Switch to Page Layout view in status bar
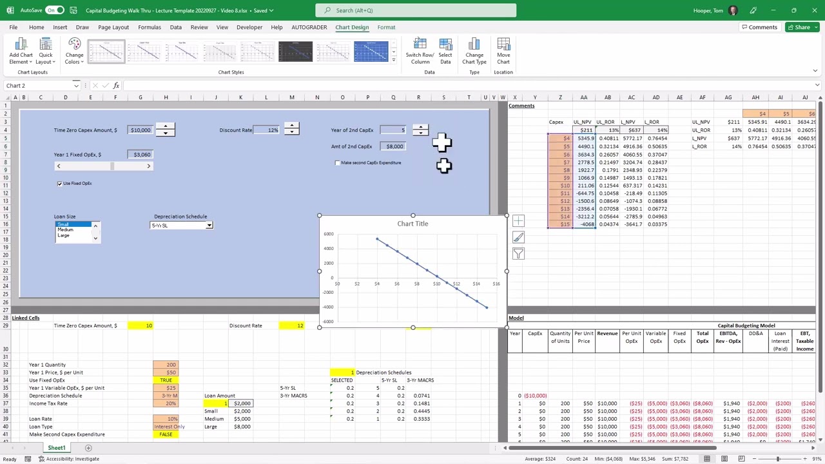 [724, 459]
